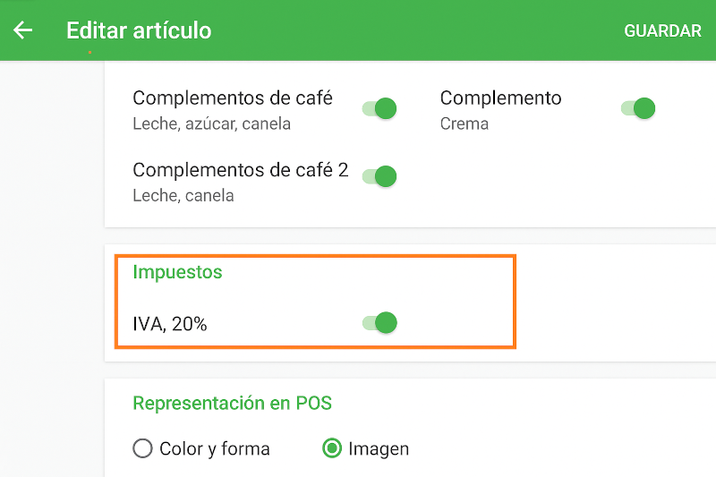This screenshot has width=716, height=477.
Task: Click the Representación en POS heading
Action: pyautogui.click(x=232, y=404)
